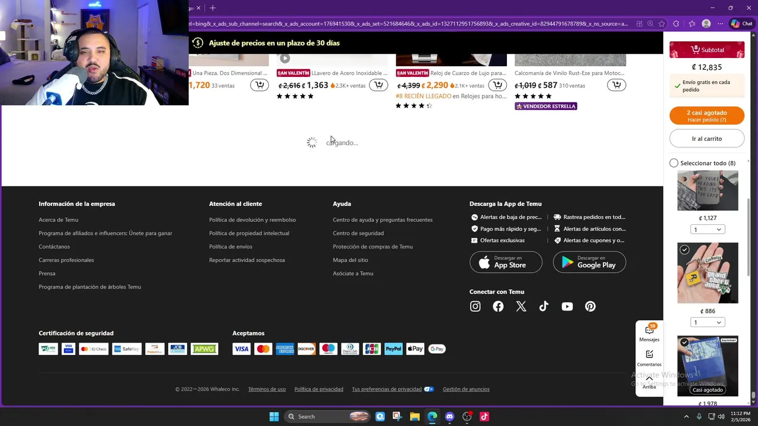Click Hacer pedido (7) button

[x=707, y=116]
